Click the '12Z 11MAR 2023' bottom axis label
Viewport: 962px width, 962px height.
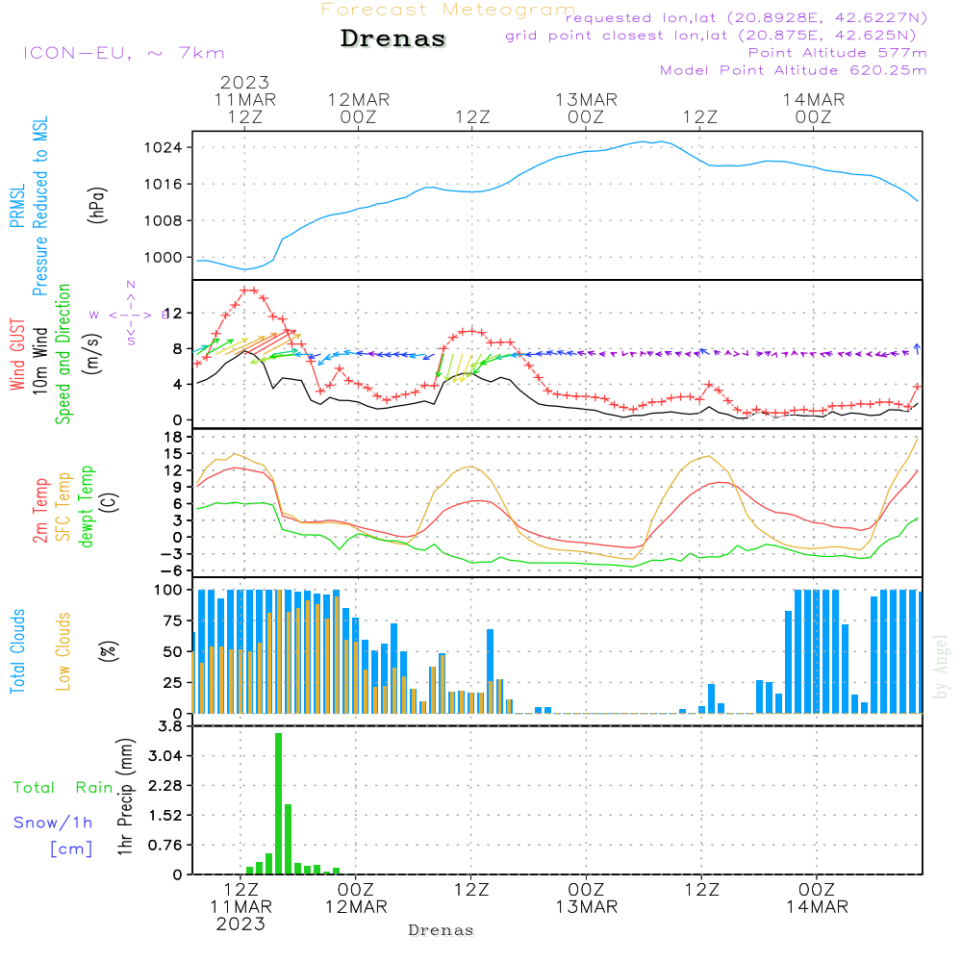pyautogui.click(x=241, y=907)
